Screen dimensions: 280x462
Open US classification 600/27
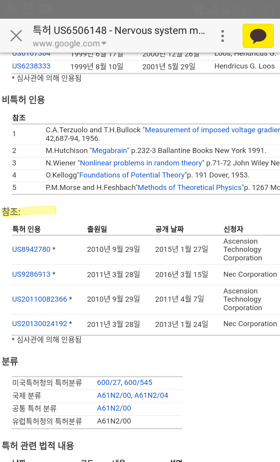(109, 383)
